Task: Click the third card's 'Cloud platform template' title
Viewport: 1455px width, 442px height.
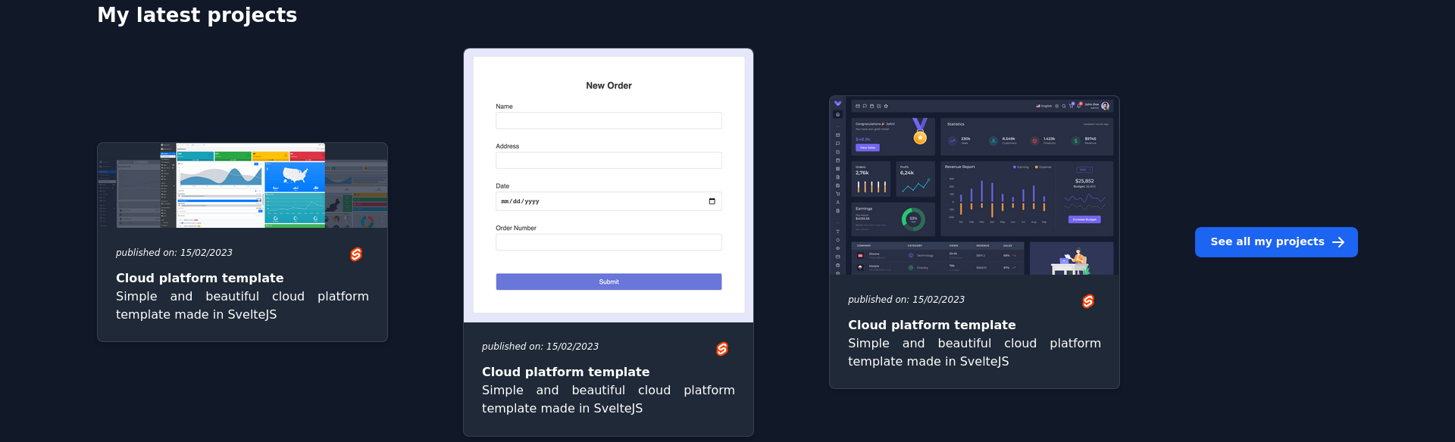Action: tap(932, 325)
